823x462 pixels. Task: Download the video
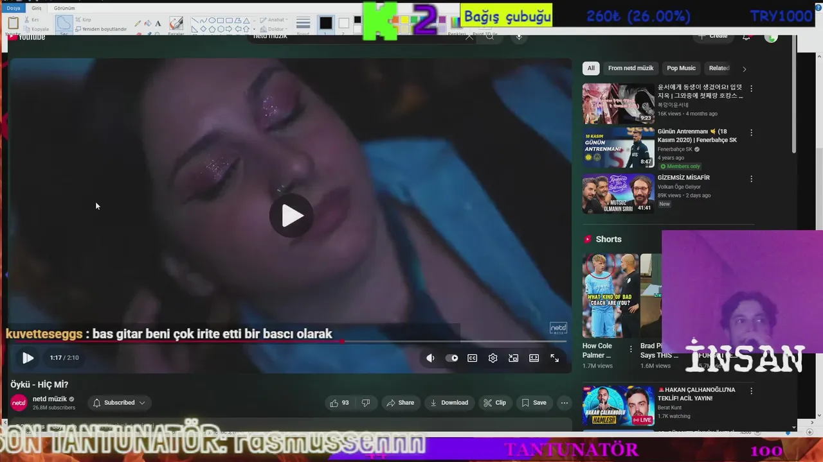click(x=449, y=403)
